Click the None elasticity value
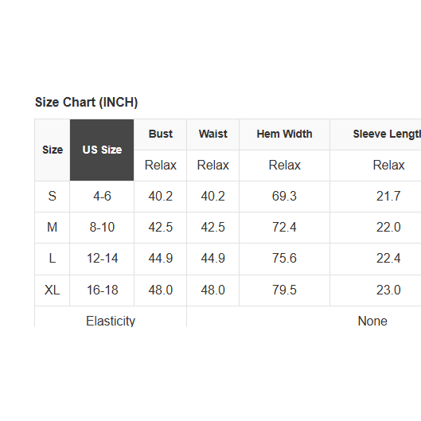 [372, 321]
